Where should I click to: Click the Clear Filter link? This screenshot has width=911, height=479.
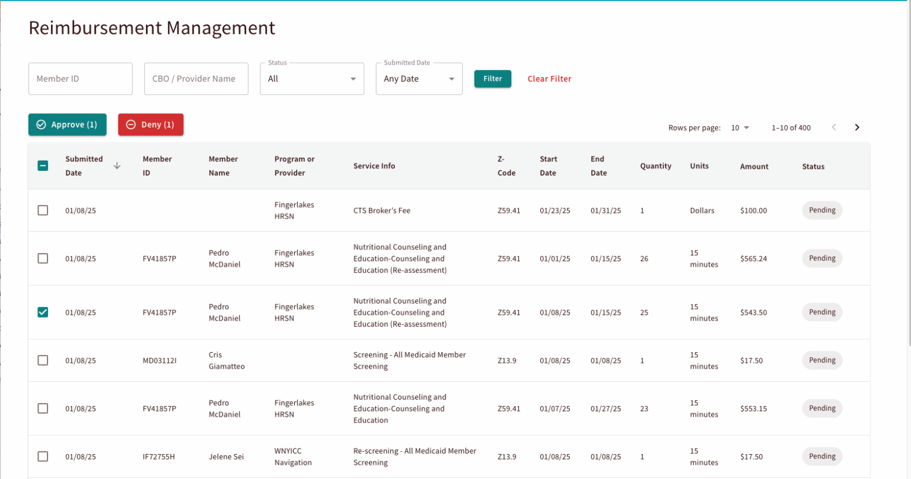click(x=549, y=79)
